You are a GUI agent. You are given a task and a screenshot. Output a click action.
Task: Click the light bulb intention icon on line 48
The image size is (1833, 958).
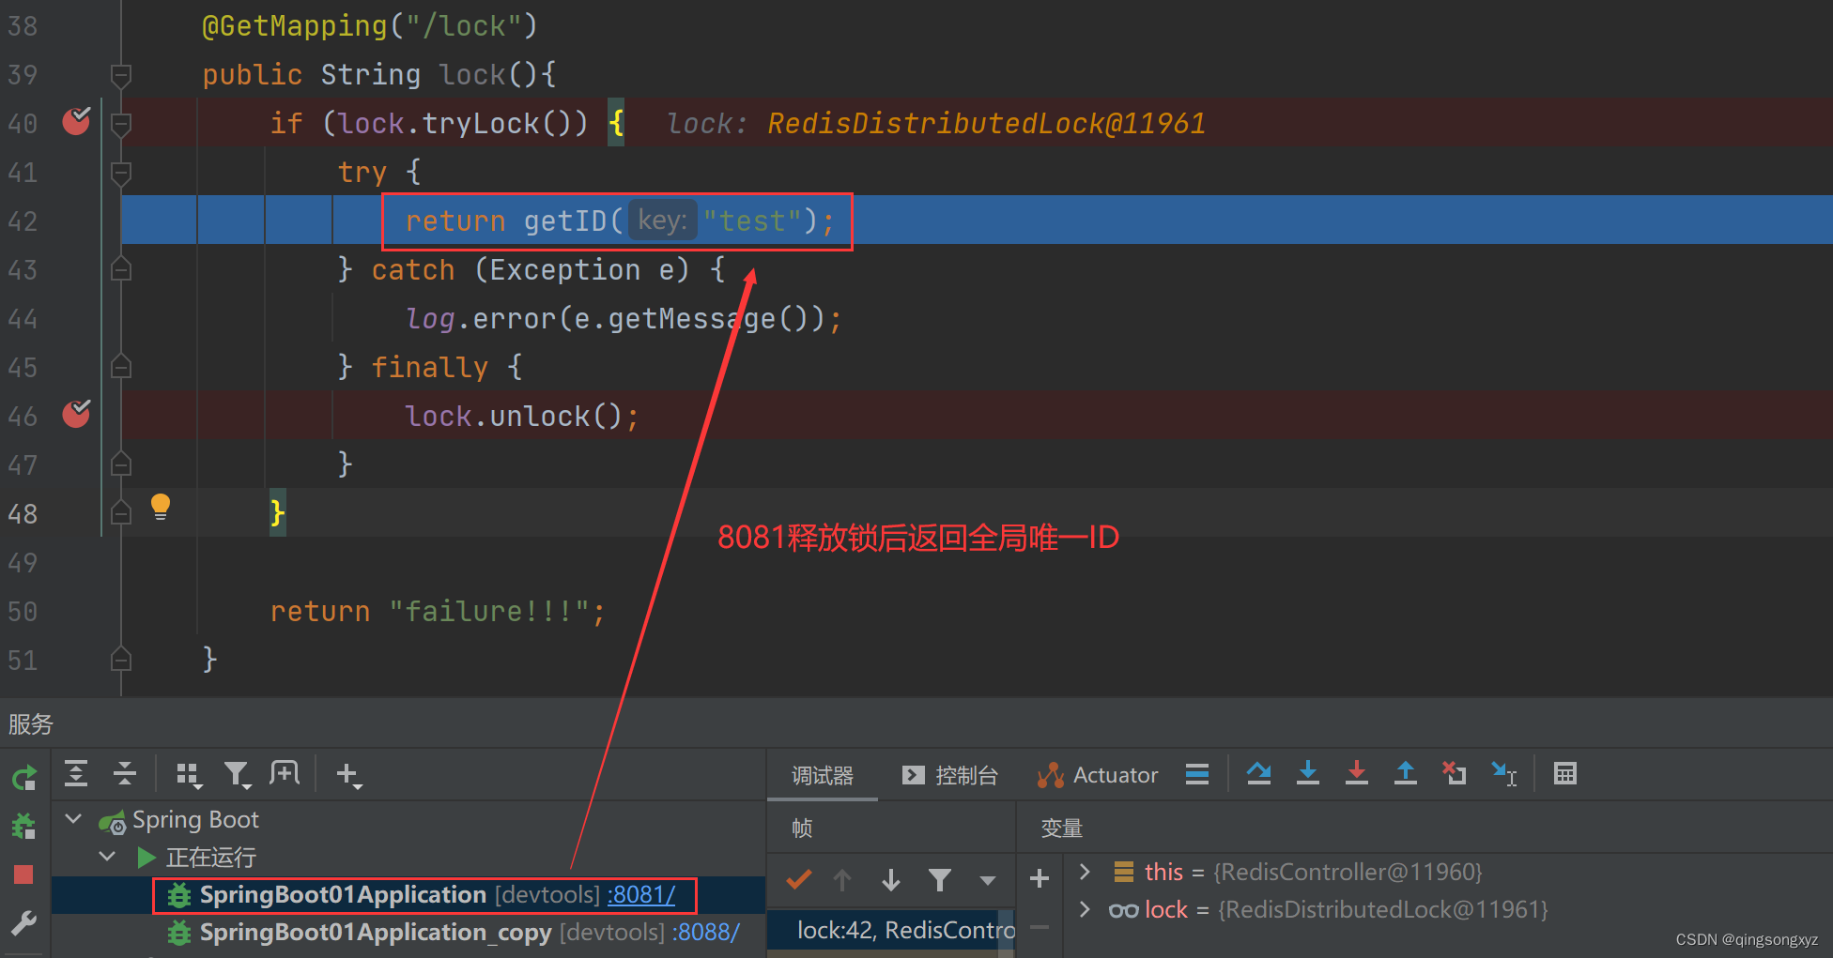coord(161,507)
